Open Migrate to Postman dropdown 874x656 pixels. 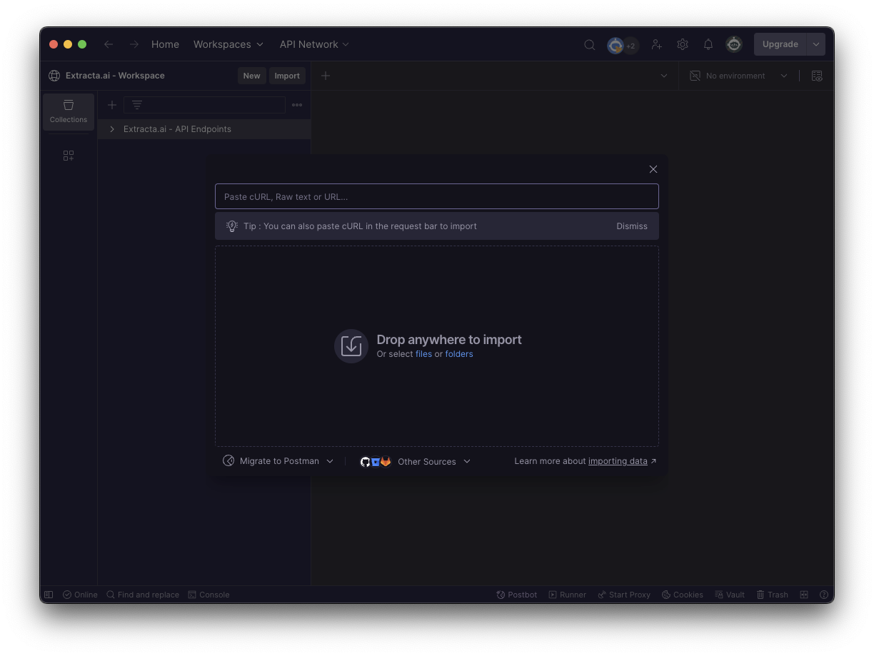pyautogui.click(x=278, y=461)
